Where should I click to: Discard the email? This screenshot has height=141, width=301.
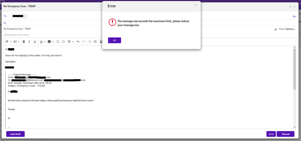[285, 134]
